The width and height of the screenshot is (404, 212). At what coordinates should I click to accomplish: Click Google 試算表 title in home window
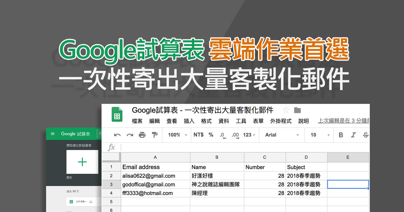click(x=75, y=134)
